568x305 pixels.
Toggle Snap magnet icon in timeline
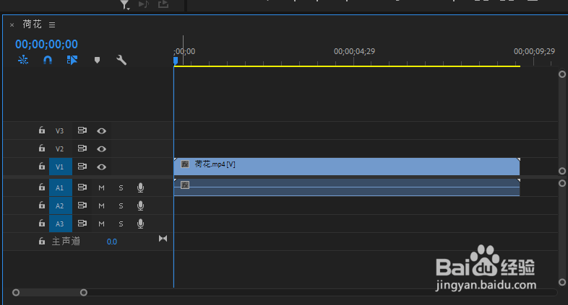coord(48,61)
